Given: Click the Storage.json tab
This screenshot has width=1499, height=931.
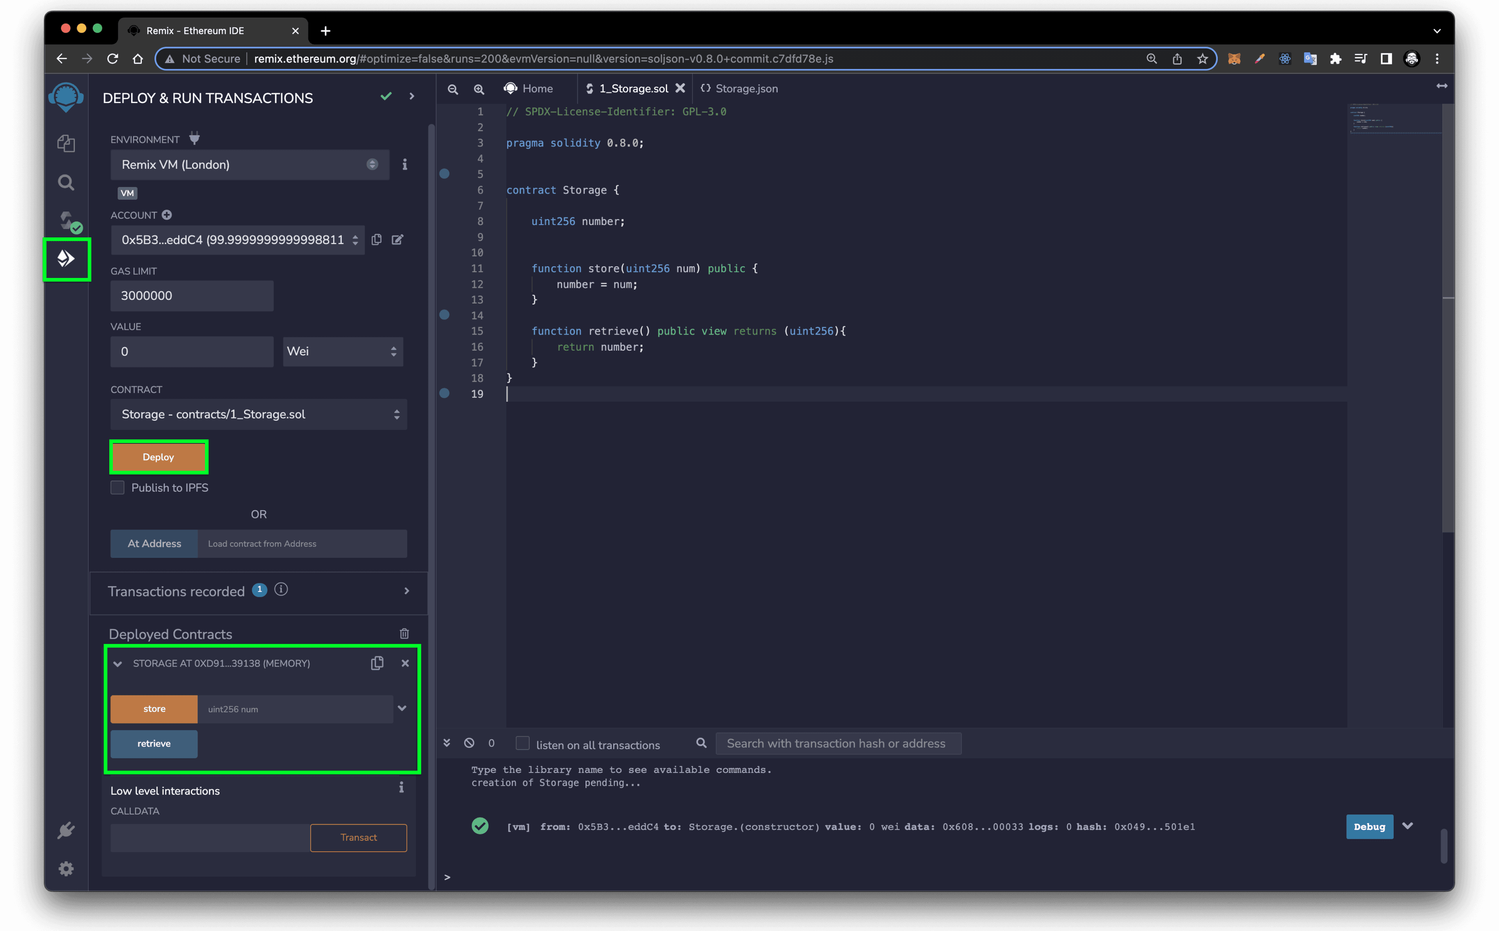Looking at the screenshot, I should [x=744, y=88].
